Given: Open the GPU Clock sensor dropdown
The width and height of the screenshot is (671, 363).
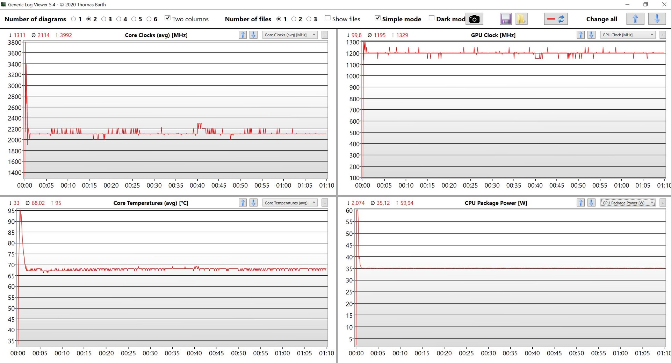Looking at the screenshot, I should coord(628,35).
